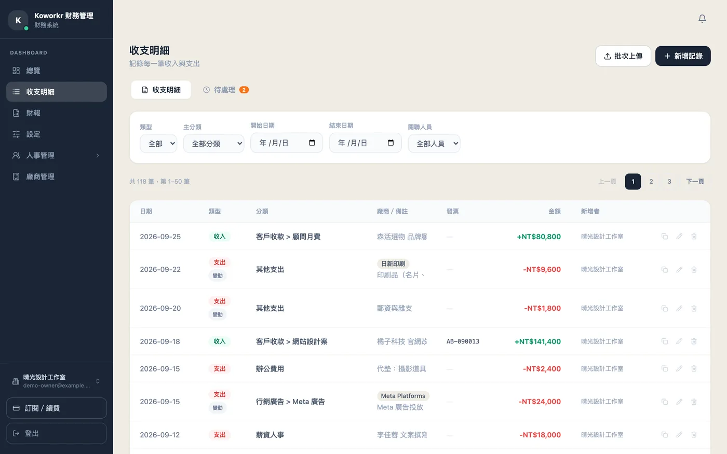Screen dimensions: 727x454
Task: Select the 收支明細 tab
Action: pyautogui.click(x=161, y=90)
